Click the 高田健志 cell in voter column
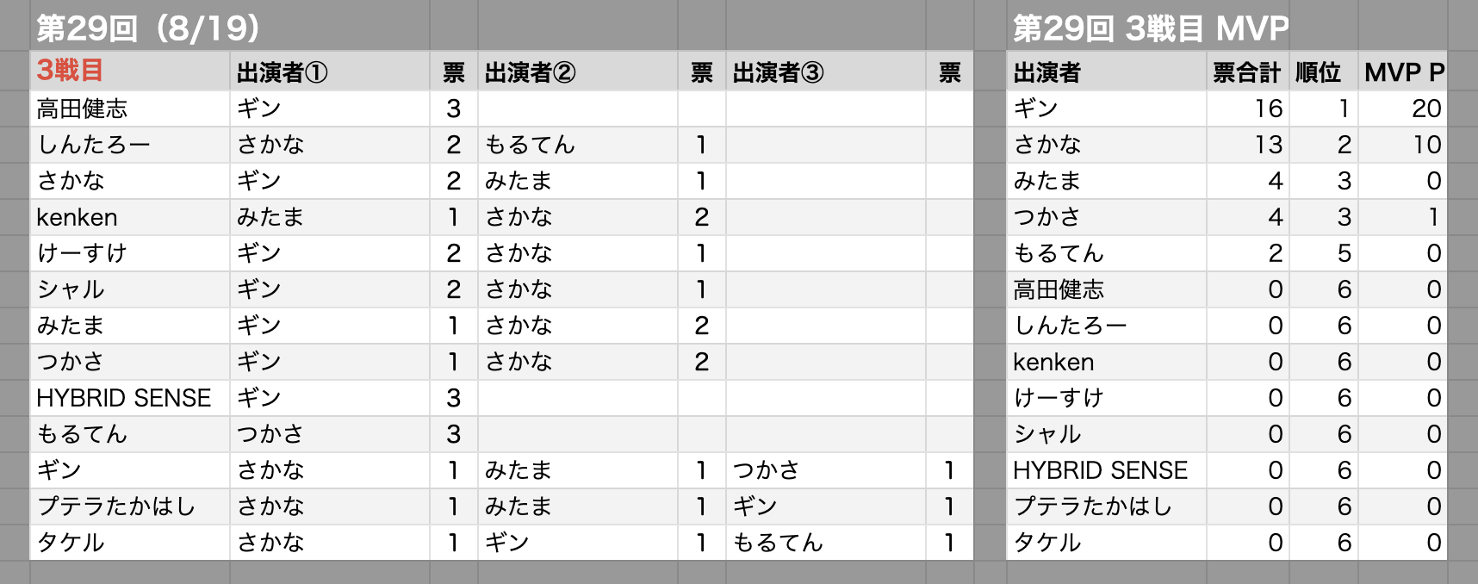Viewport: 1478px width, 584px height. [x=130, y=109]
